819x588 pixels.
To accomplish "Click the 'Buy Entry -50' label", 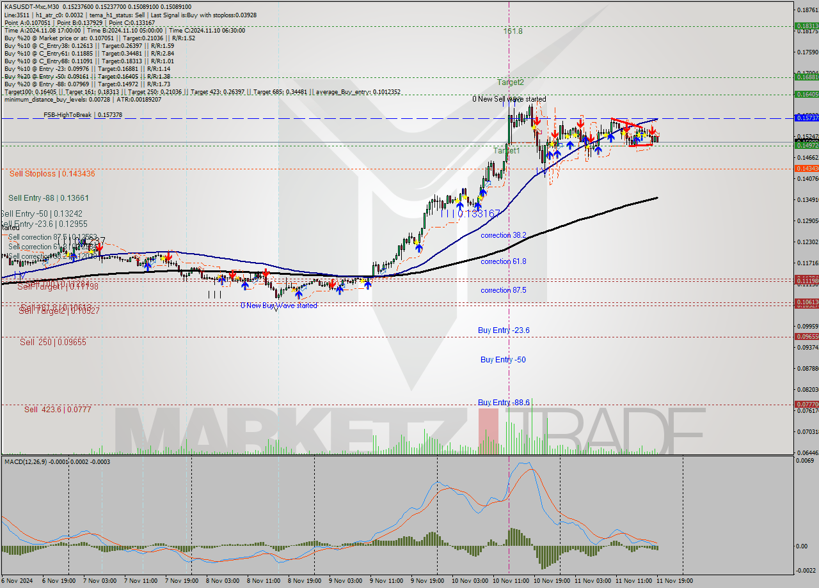I will [x=503, y=360].
